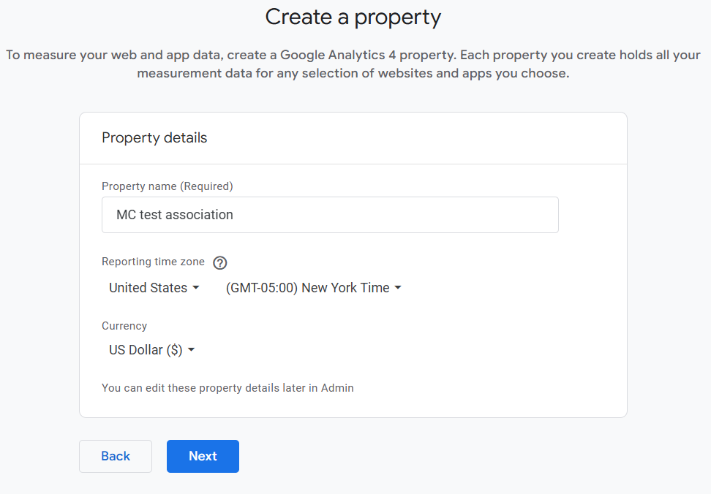Click the arrow beside United States
The width and height of the screenshot is (711, 494).
click(196, 287)
